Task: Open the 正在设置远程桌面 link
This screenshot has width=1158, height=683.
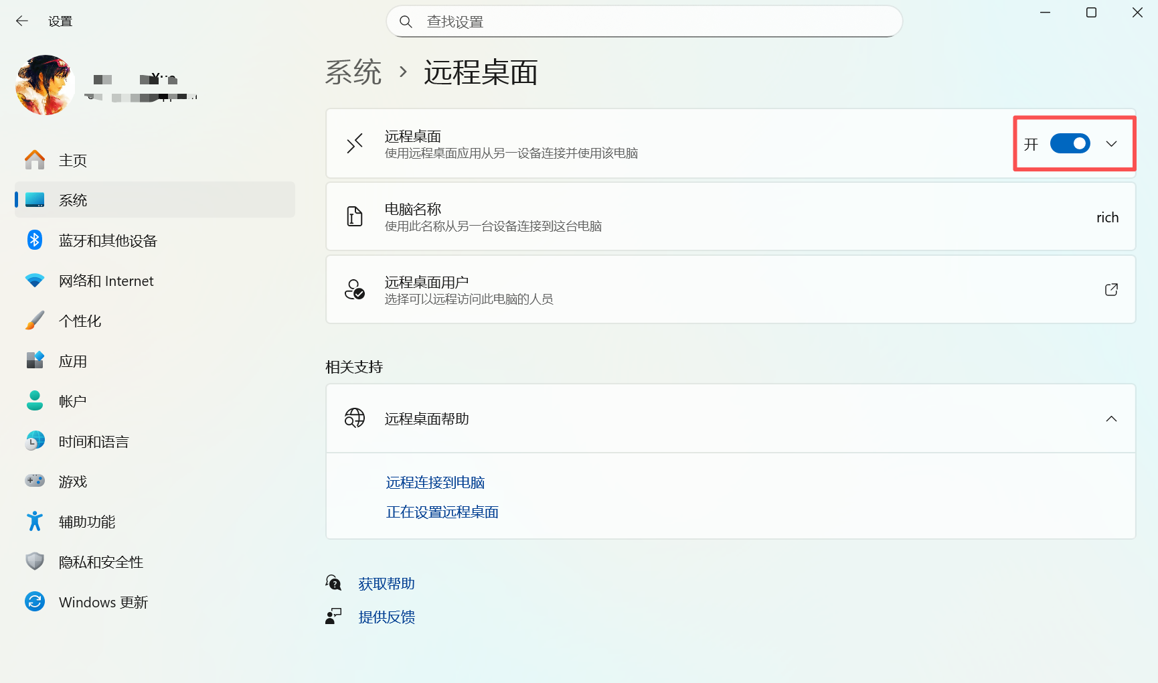Action: tap(442, 512)
